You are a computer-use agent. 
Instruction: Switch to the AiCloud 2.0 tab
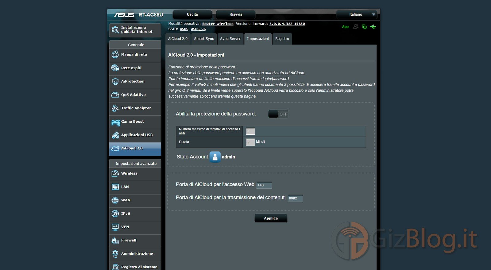tap(178, 39)
